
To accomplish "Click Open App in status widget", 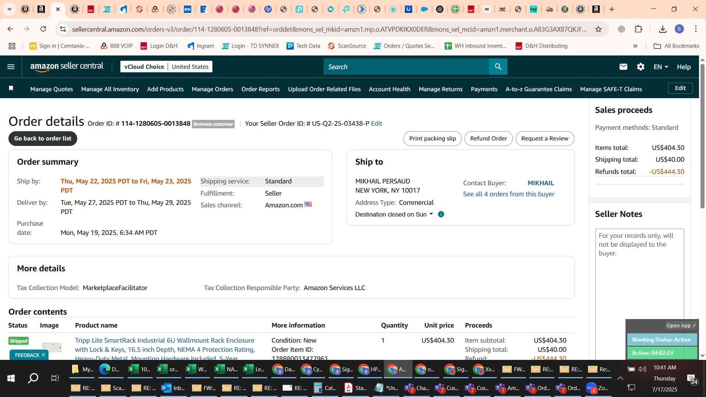I will [681, 325].
